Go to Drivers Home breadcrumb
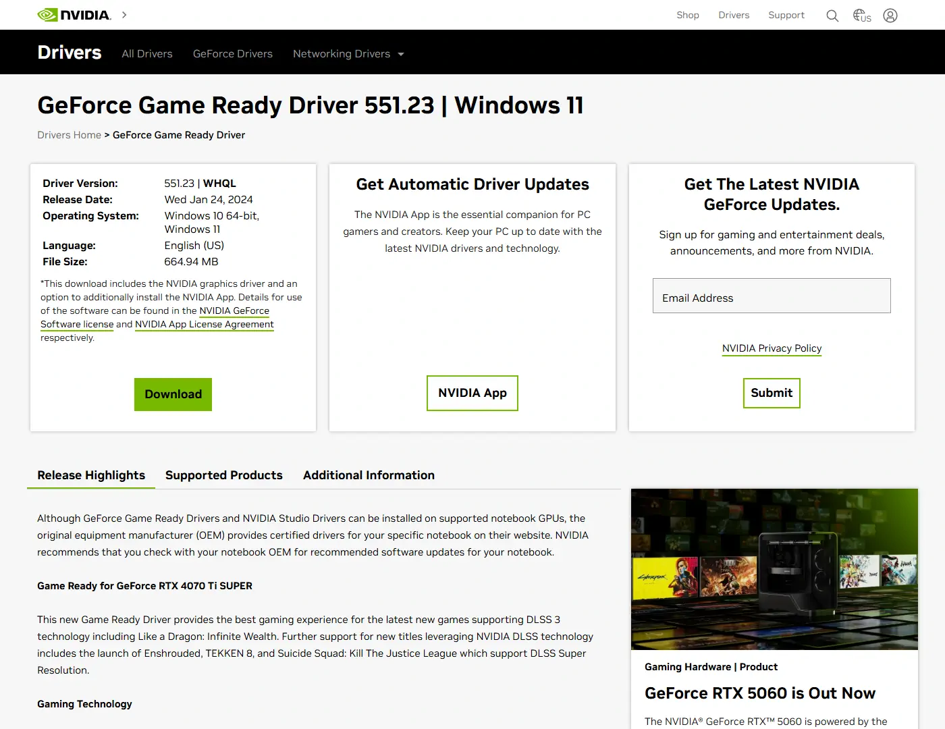This screenshot has width=945, height=729. point(69,135)
